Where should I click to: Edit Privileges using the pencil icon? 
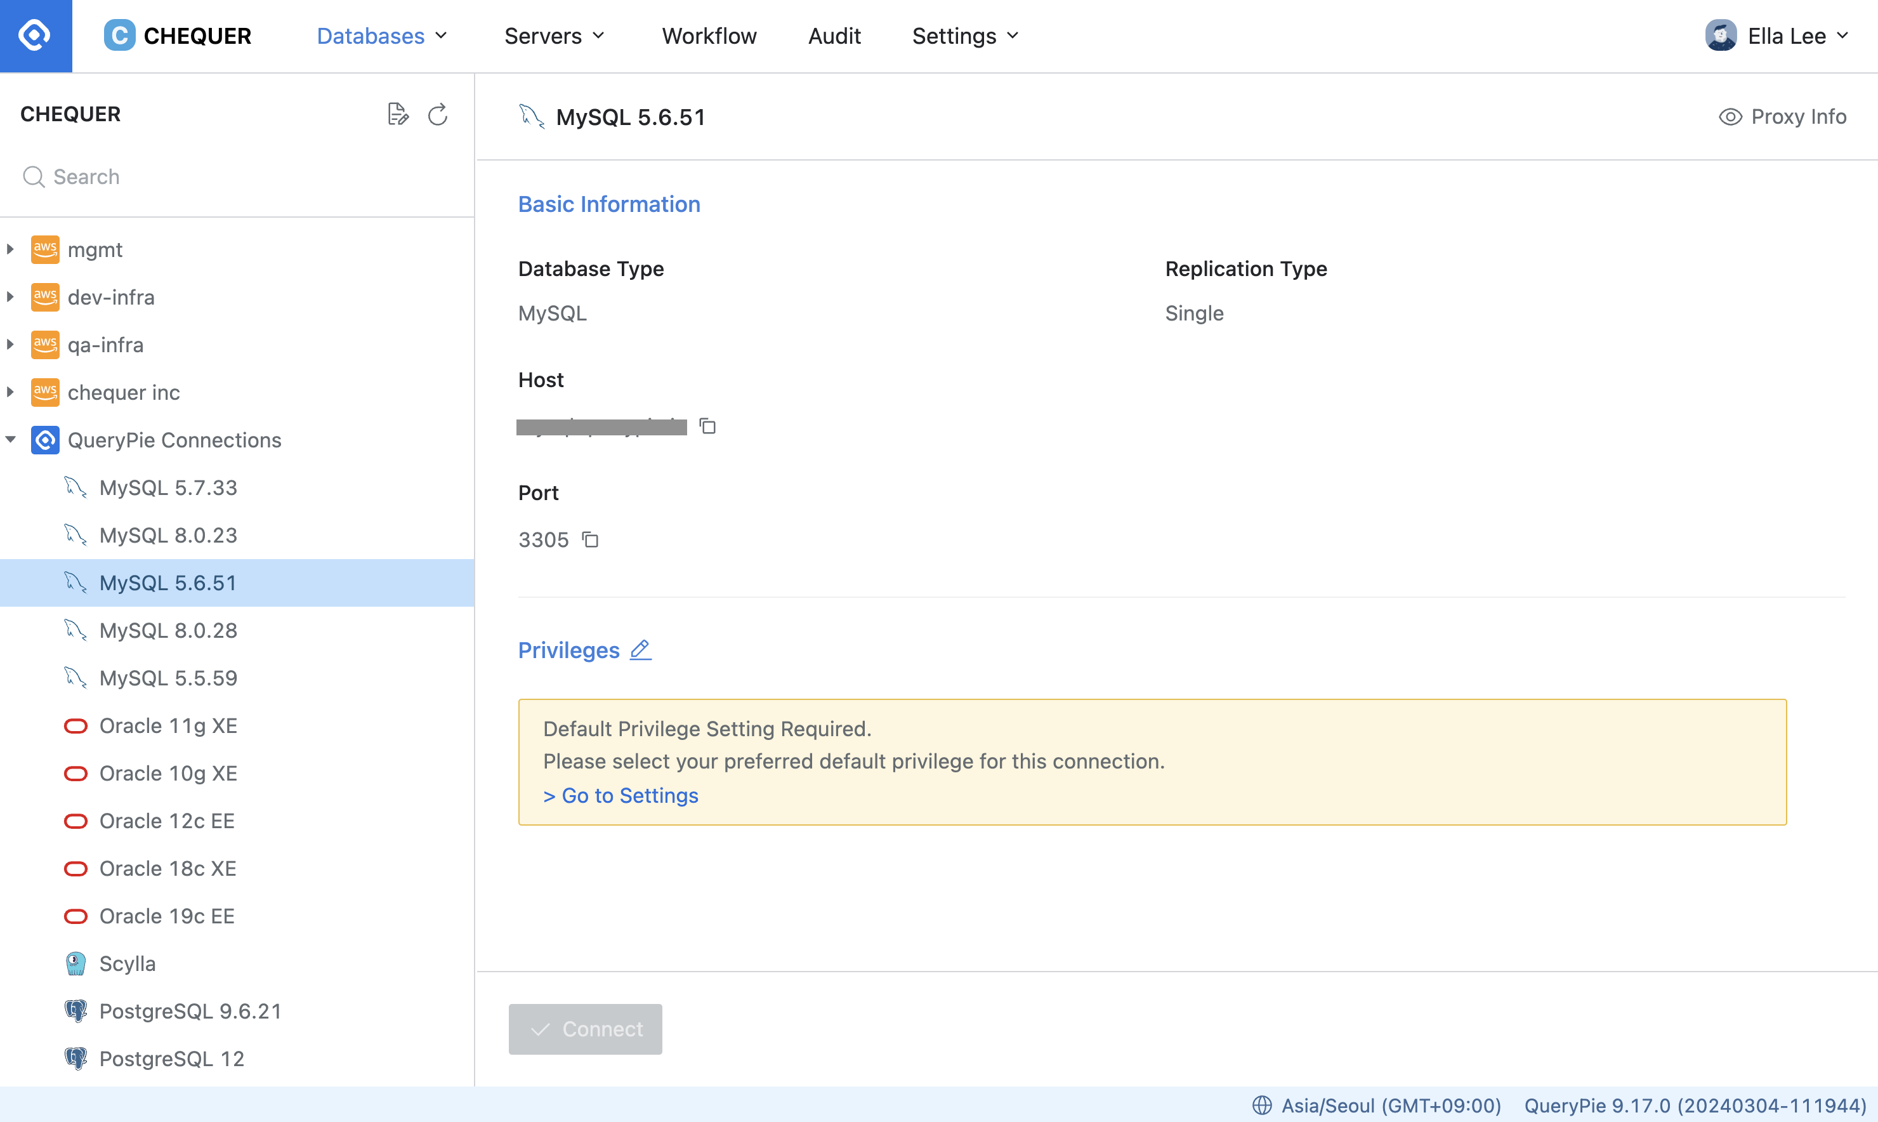point(641,649)
